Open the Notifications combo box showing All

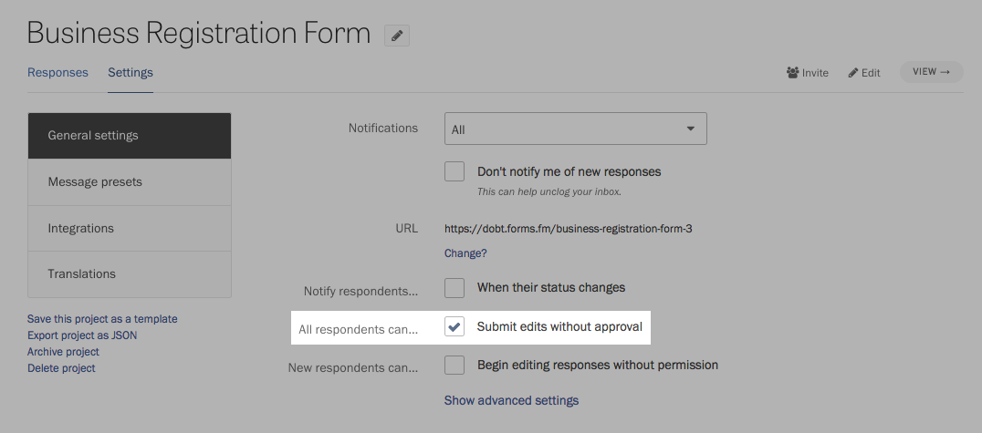[x=576, y=129]
